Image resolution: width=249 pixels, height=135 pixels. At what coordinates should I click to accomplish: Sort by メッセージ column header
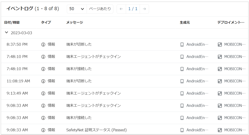[74, 22]
